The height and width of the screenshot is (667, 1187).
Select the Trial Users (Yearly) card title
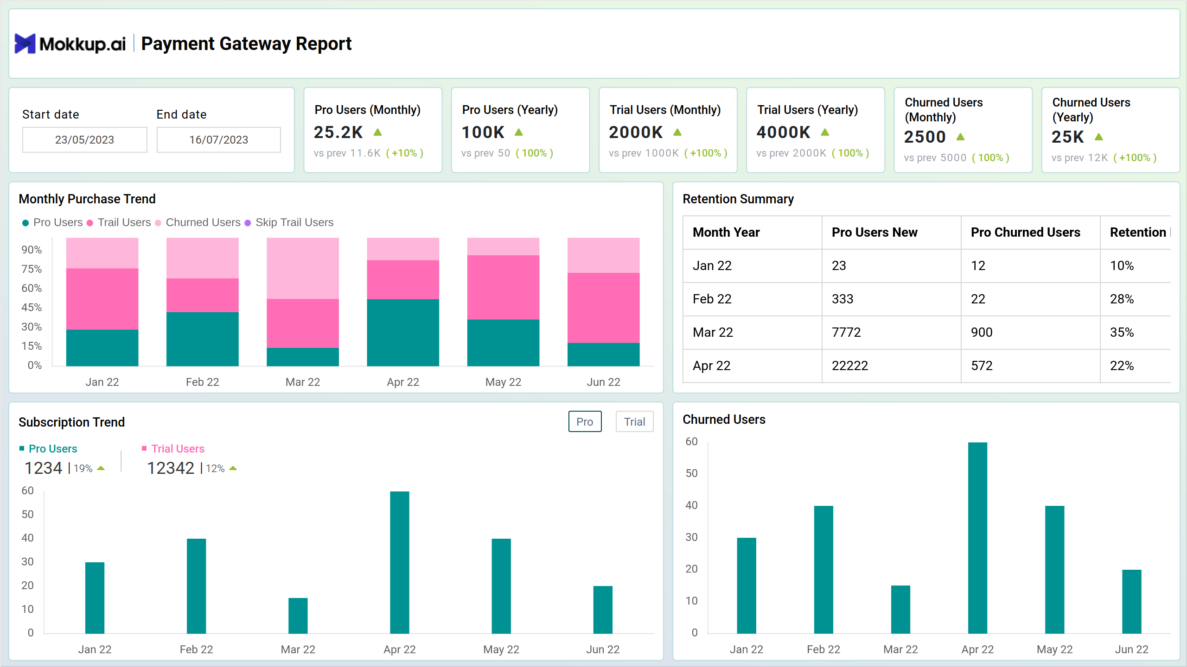click(x=808, y=110)
